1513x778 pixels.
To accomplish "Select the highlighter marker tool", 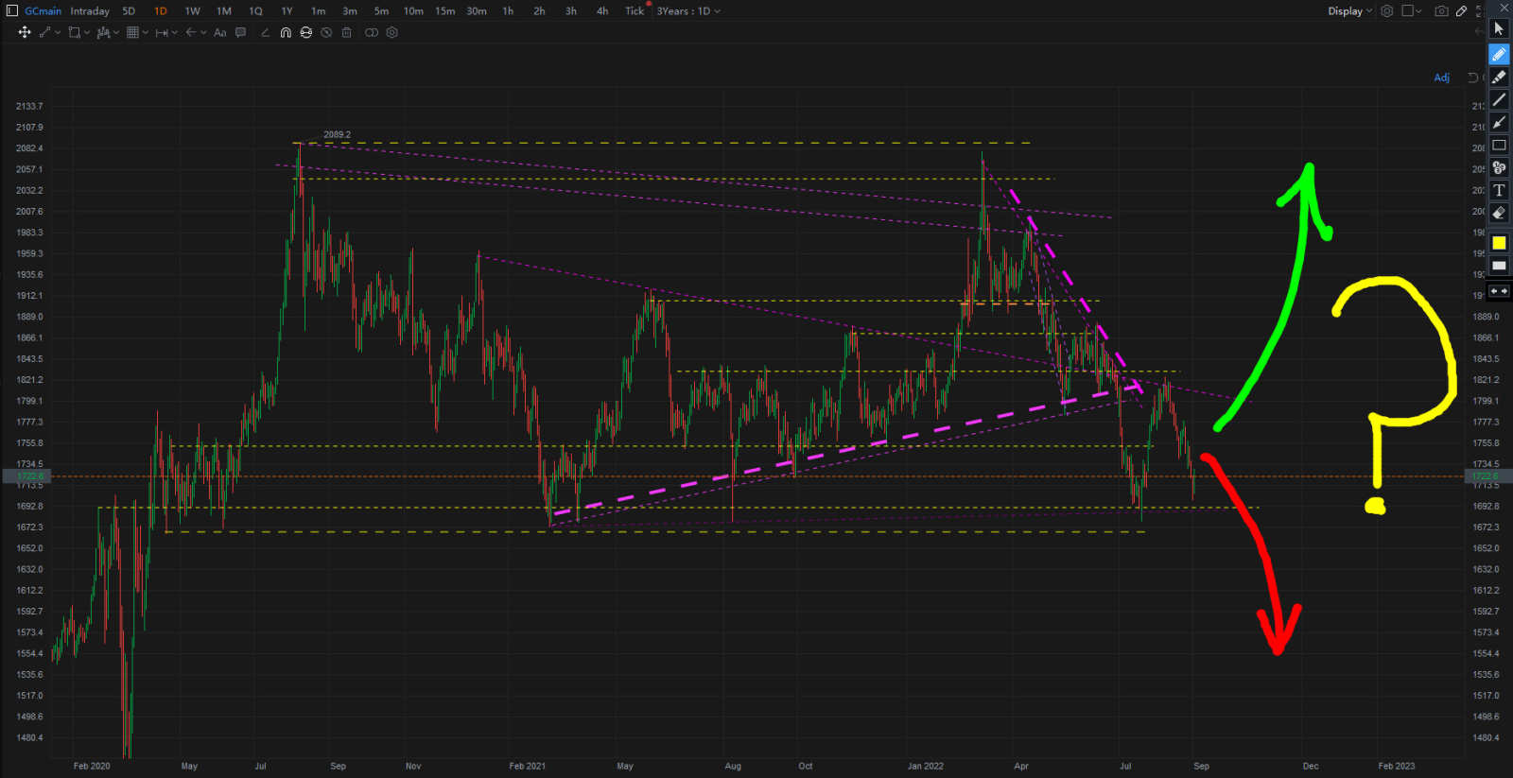I will (1499, 78).
